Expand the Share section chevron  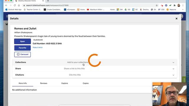coord(173,69)
